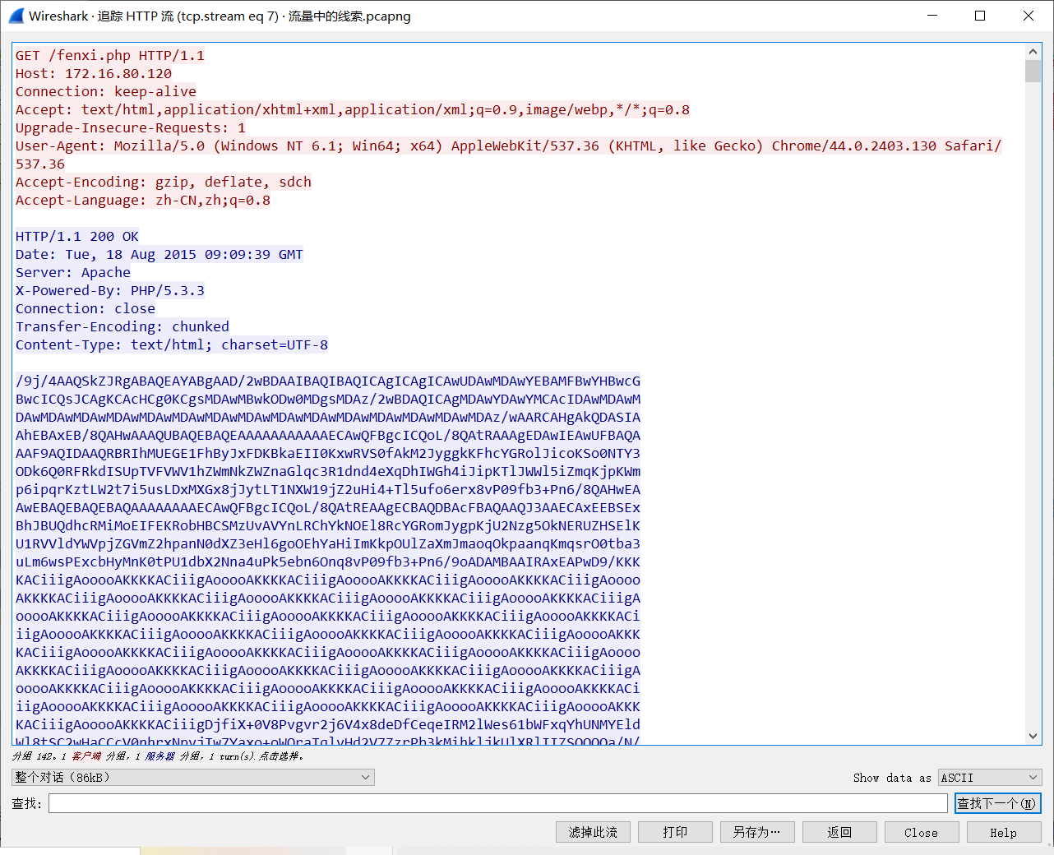
Task: Click the 打印 print button
Action: pos(675,832)
